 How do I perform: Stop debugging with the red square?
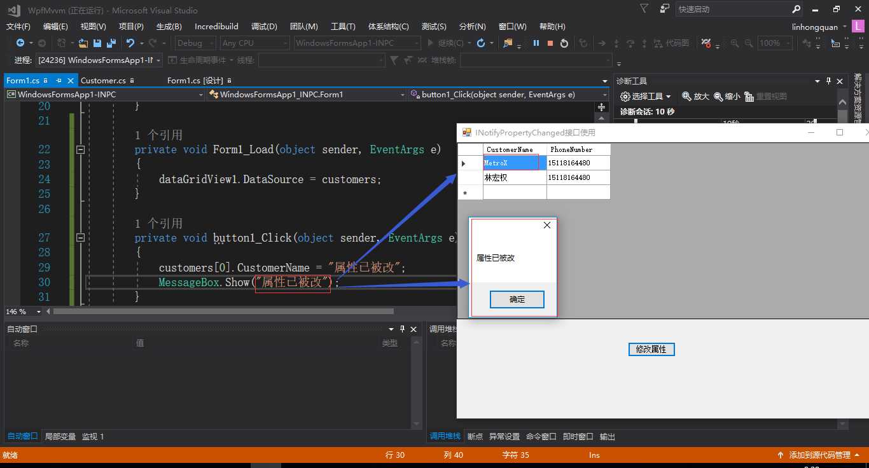(549, 43)
